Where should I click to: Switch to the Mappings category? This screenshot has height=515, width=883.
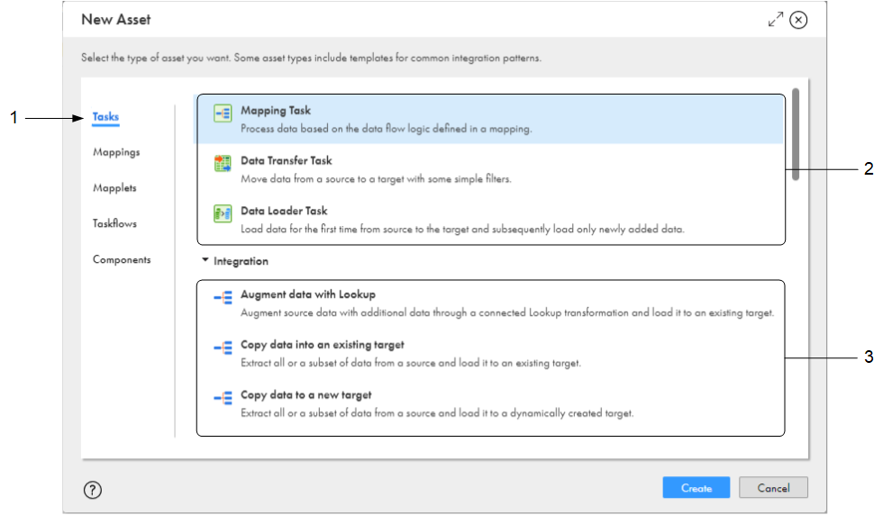tap(116, 152)
